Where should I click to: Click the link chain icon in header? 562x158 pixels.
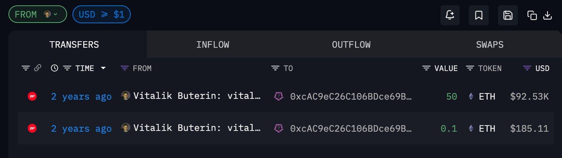pyautogui.click(x=38, y=68)
